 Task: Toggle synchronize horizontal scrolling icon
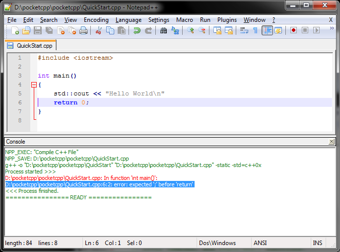(x=228, y=30)
